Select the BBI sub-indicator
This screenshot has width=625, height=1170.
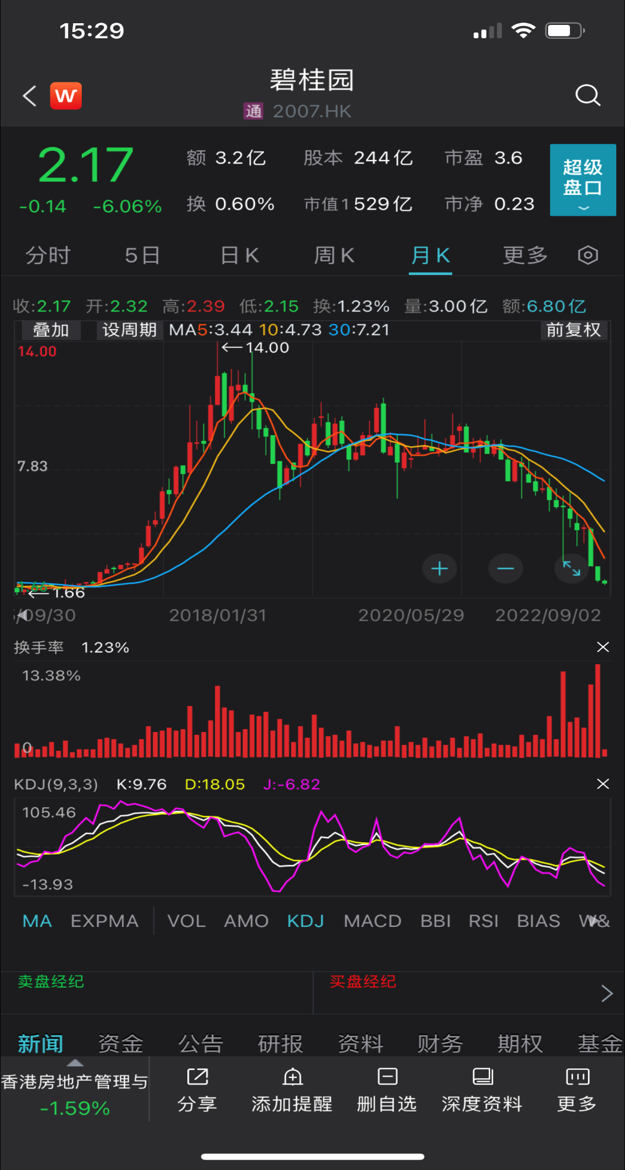coord(435,921)
